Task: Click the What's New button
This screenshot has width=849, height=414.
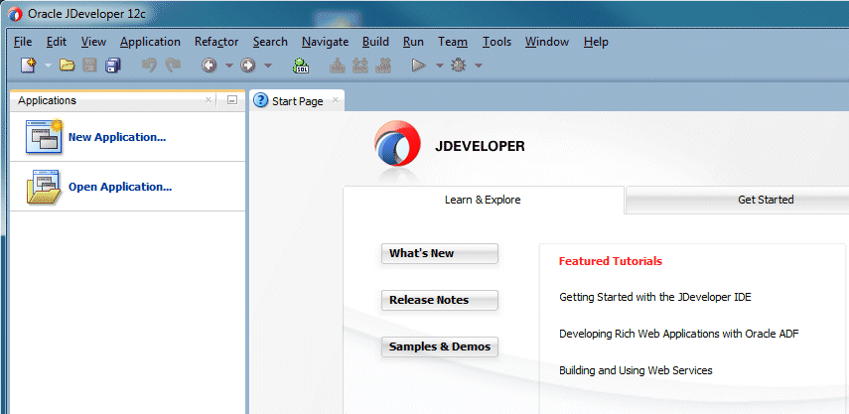Action: (440, 253)
